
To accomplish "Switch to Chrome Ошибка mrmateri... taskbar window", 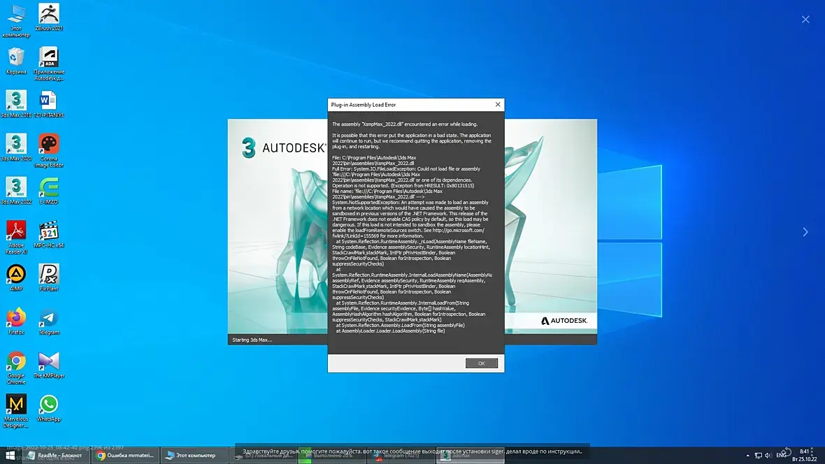I will (124, 455).
